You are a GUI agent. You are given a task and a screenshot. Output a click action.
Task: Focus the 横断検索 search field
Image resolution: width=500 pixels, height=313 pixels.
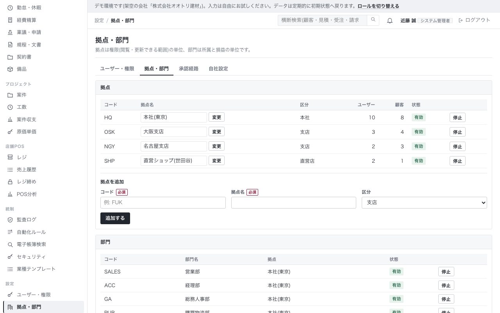click(323, 20)
